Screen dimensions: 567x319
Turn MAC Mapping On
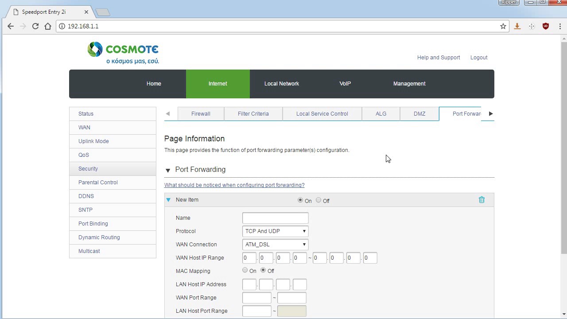(x=245, y=270)
